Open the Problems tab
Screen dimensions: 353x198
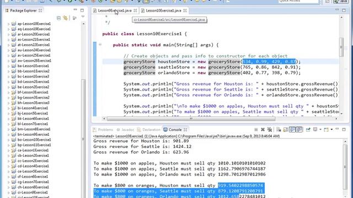point(103,130)
